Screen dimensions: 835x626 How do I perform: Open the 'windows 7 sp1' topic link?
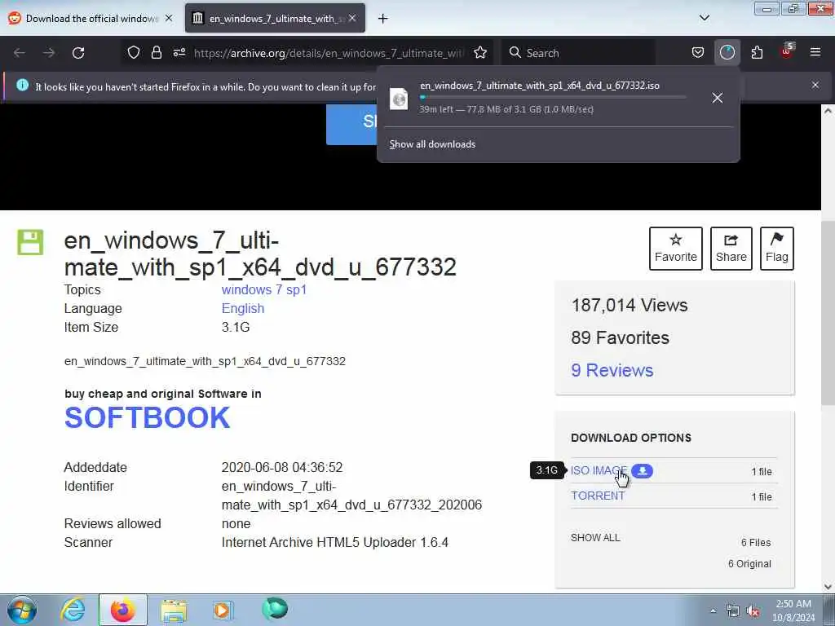click(x=264, y=289)
